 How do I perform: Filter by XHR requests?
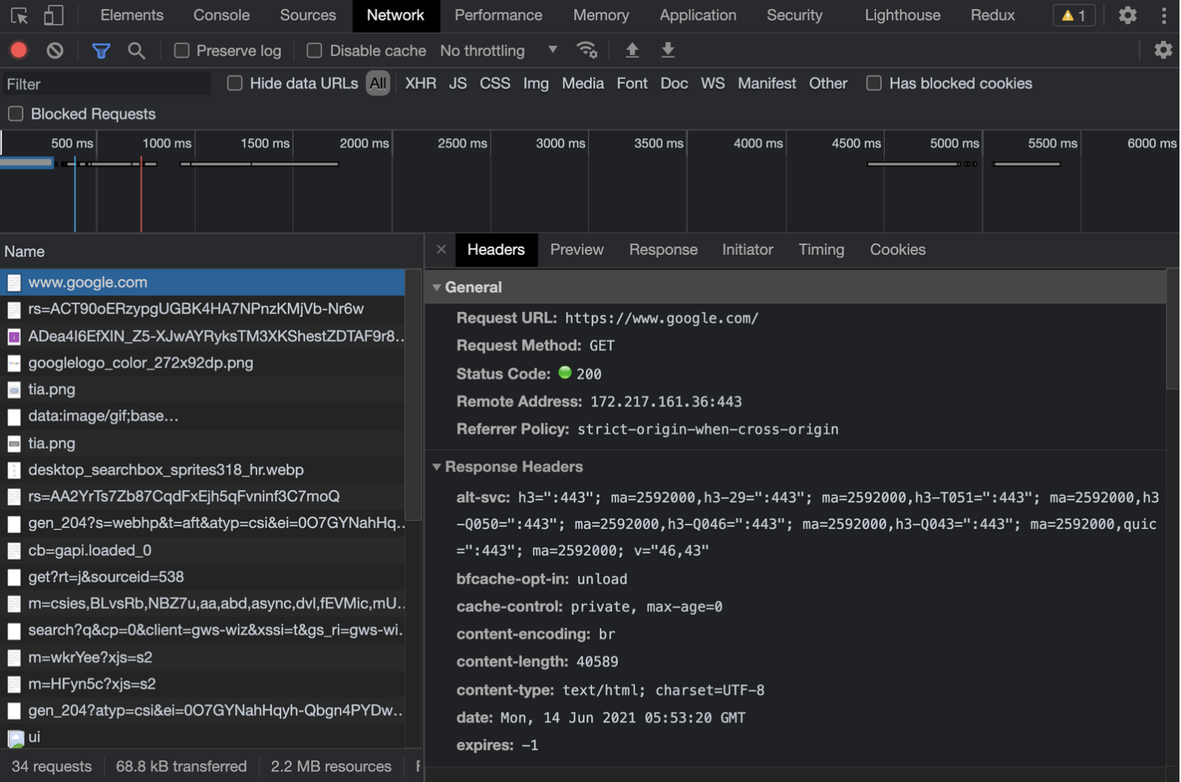point(420,83)
